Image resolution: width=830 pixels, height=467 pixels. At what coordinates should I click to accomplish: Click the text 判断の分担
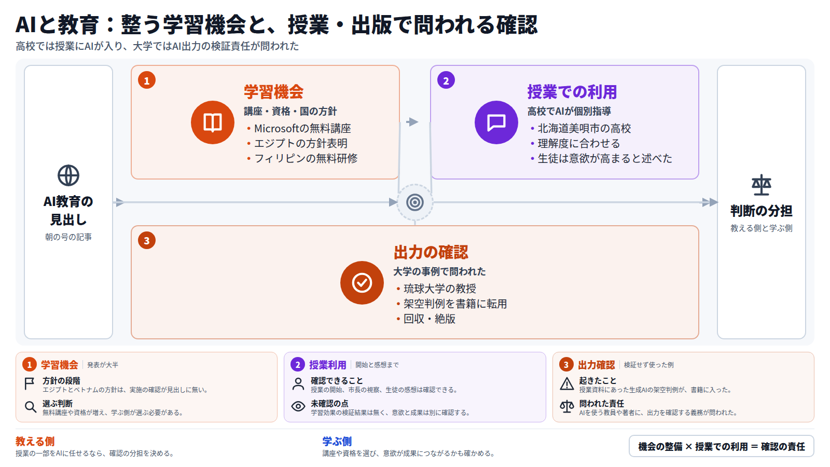[762, 211]
